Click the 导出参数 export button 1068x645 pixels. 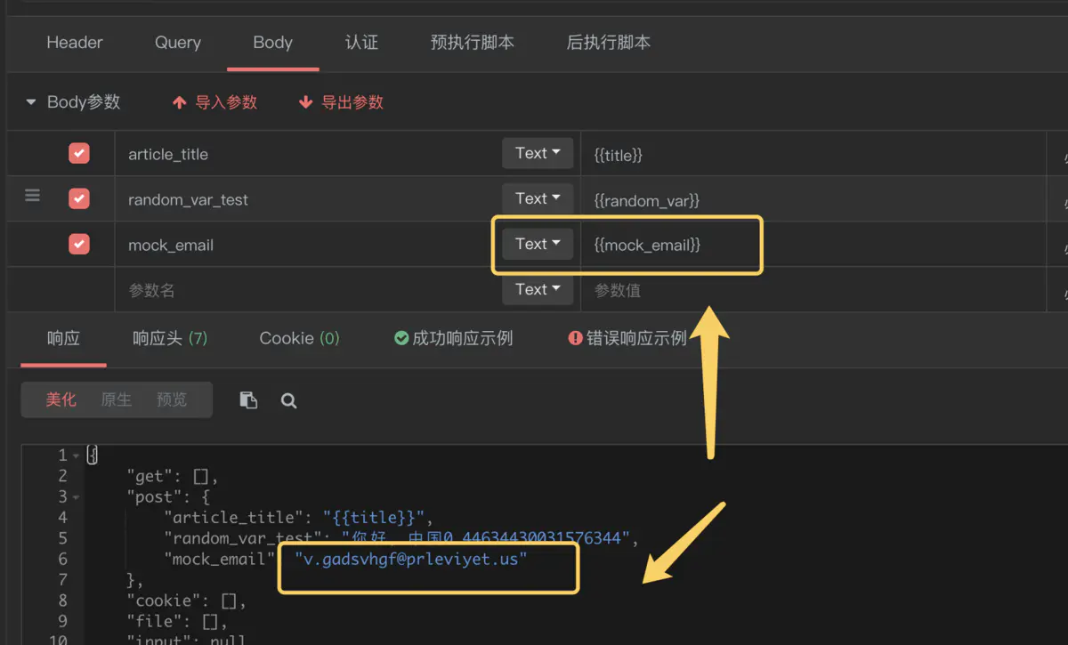pyautogui.click(x=341, y=102)
